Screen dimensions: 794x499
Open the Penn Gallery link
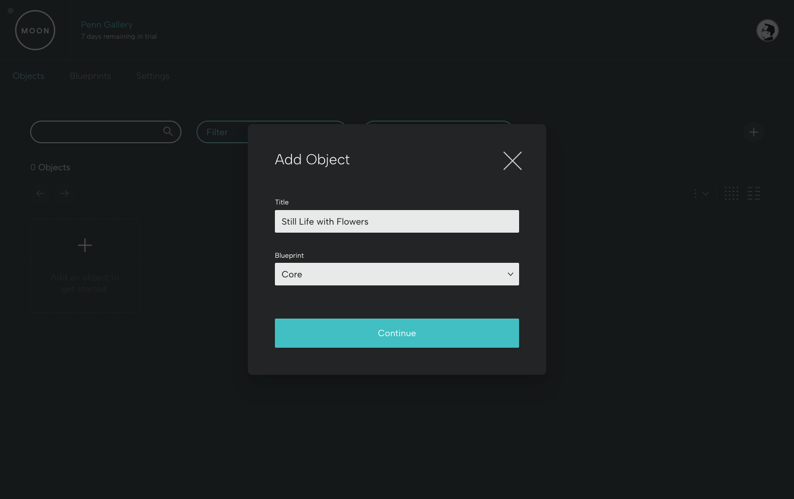coord(107,25)
